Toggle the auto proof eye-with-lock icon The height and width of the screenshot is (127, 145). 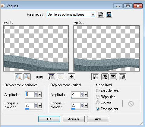[105, 77]
